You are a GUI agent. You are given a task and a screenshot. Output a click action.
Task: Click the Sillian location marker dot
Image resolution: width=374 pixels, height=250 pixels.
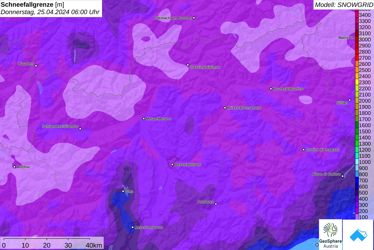coord(349,100)
